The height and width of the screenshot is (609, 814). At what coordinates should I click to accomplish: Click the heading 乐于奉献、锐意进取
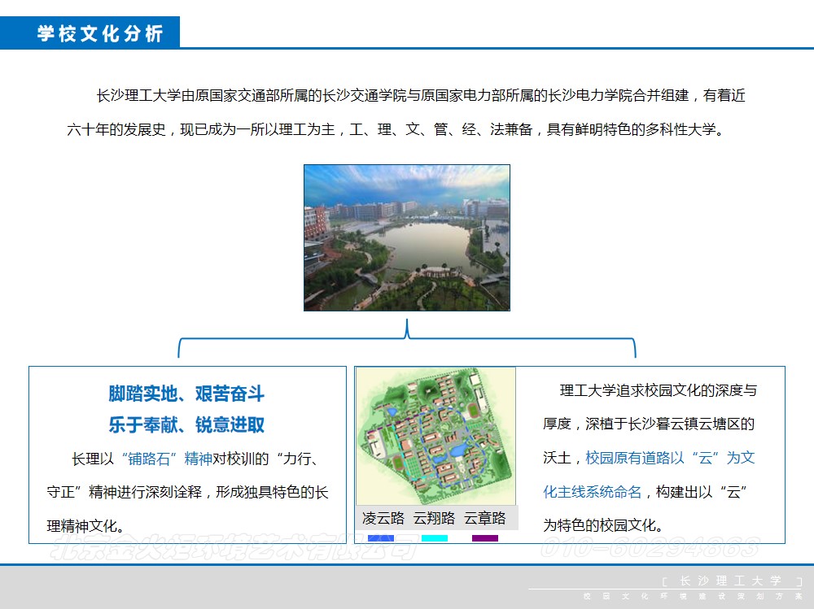click(x=186, y=424)
